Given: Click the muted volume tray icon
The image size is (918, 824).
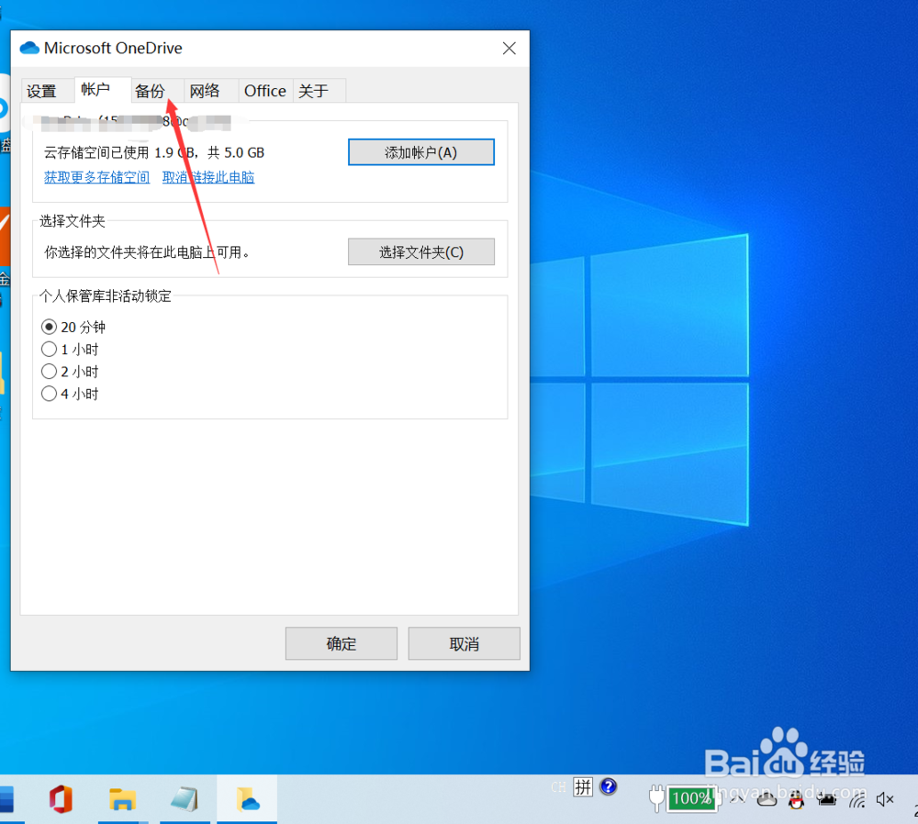Looking at the screenshot, I should [x=885, y=799].
